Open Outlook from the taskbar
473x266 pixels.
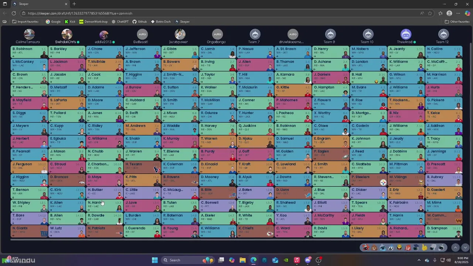(275, 260)
